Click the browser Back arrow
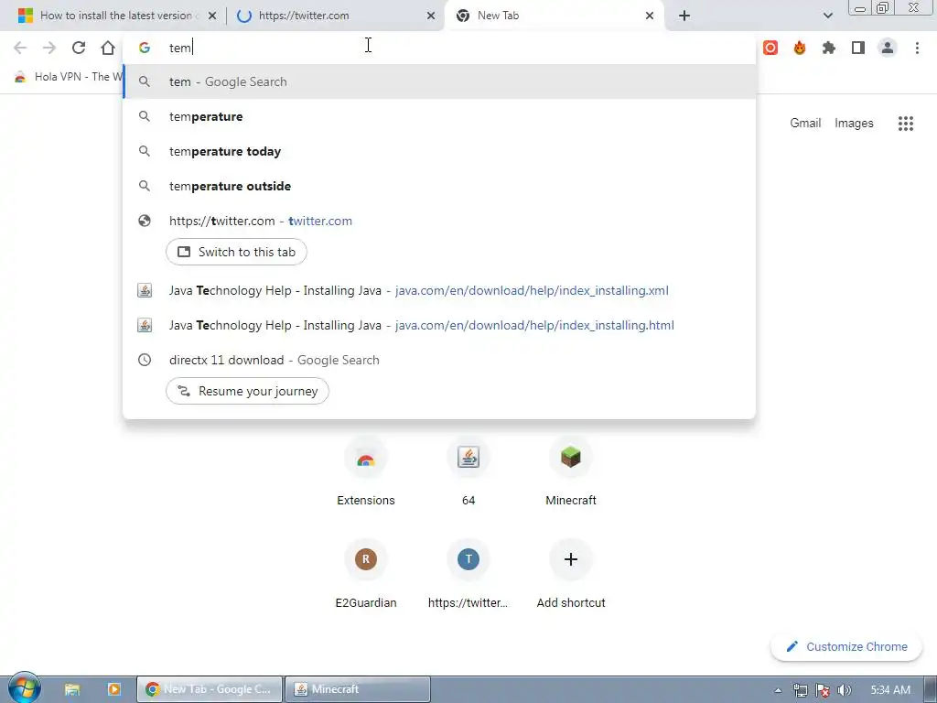The width and height of the screenshot is (937, 703). coord(20,48)
